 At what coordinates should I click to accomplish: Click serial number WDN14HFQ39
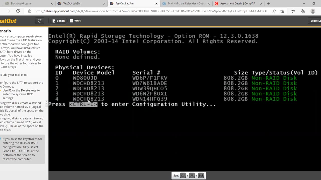coord(150,99)
